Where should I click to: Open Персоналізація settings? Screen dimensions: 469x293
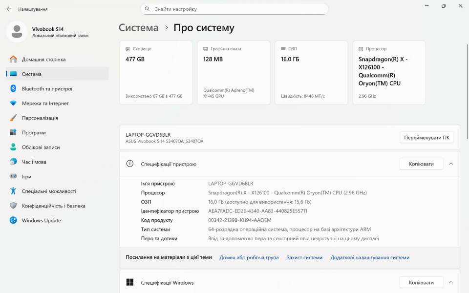[45, 118]
